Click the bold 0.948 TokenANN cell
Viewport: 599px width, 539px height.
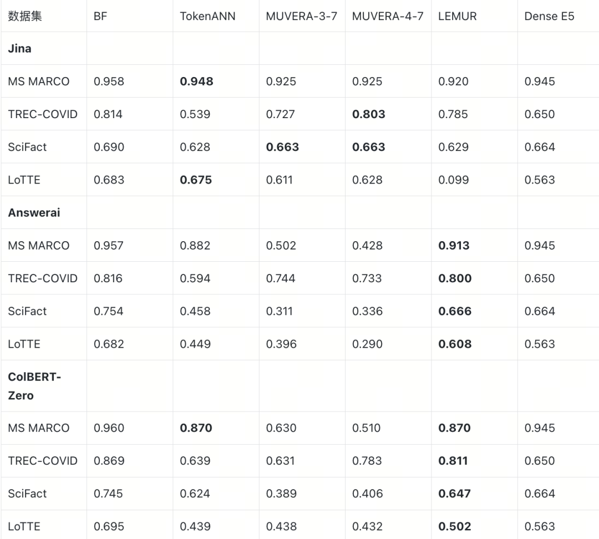(x=196, y=82)
